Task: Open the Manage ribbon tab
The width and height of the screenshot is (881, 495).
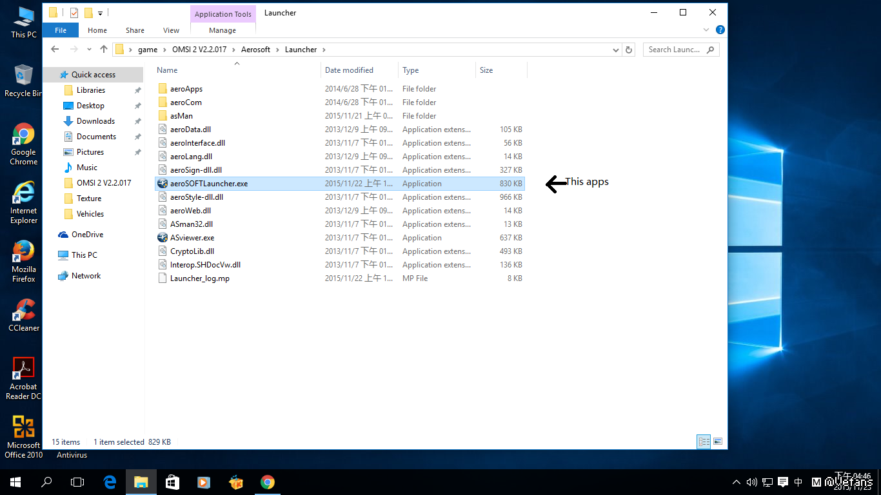Action: 223,30
